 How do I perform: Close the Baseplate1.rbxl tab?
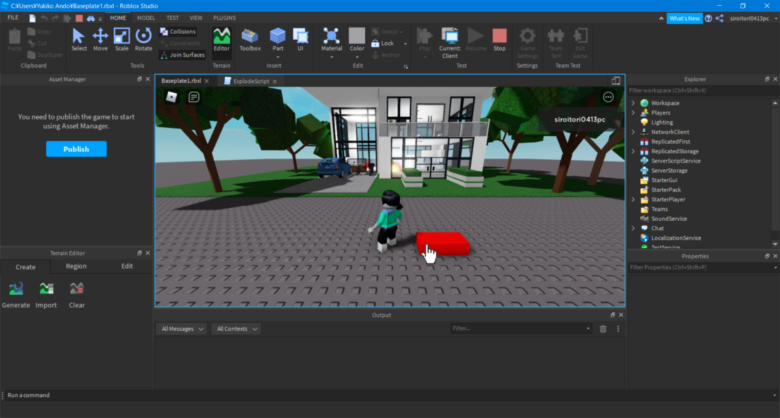[x=207, y=81]
